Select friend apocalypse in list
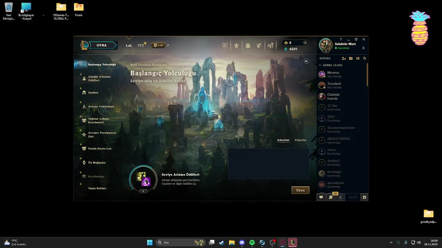The image size is (442, 248). (x=342, y=185)
